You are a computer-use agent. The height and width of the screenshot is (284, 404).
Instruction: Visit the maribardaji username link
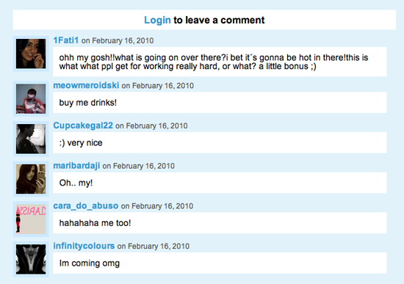click(x=76, y=166)
